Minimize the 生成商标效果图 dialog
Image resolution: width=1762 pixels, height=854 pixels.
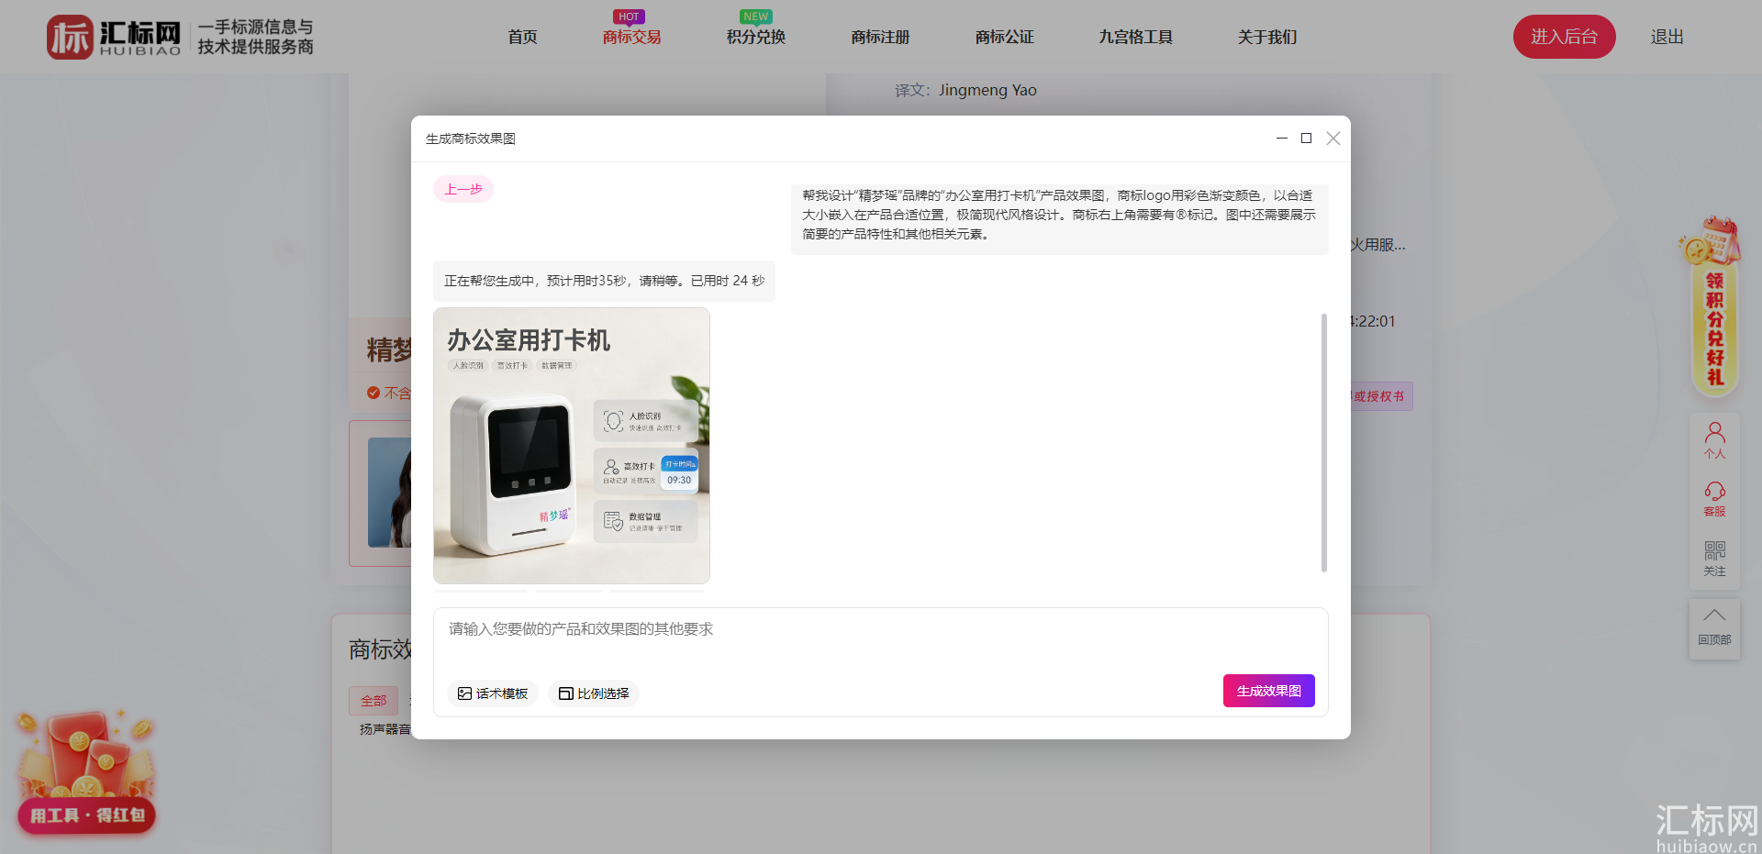click(x=1282, y=139)
